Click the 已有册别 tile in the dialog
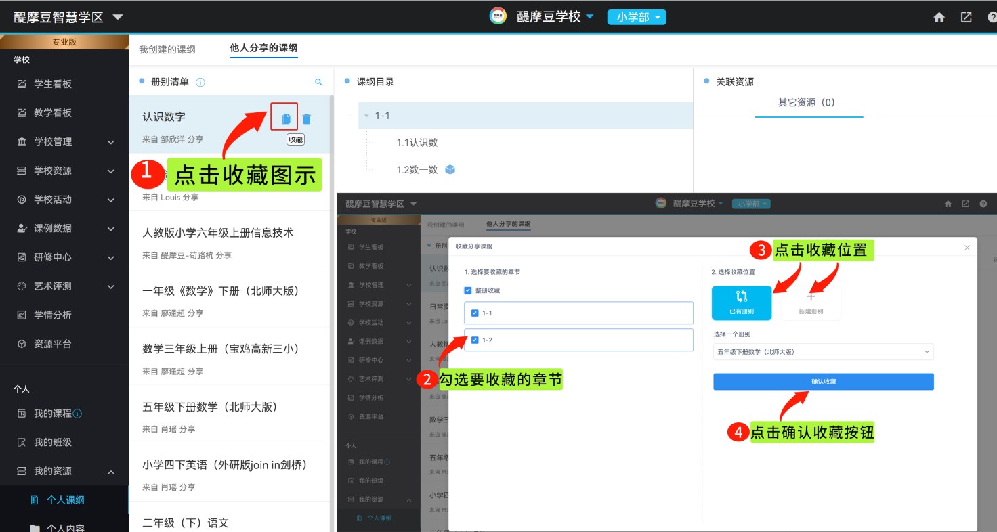 741,303
